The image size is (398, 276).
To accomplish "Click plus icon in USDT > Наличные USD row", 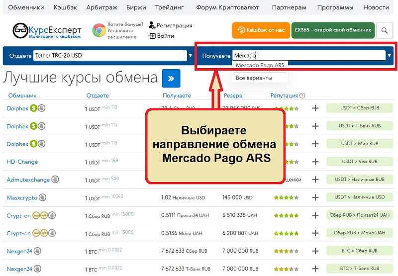I will (315, 197).
